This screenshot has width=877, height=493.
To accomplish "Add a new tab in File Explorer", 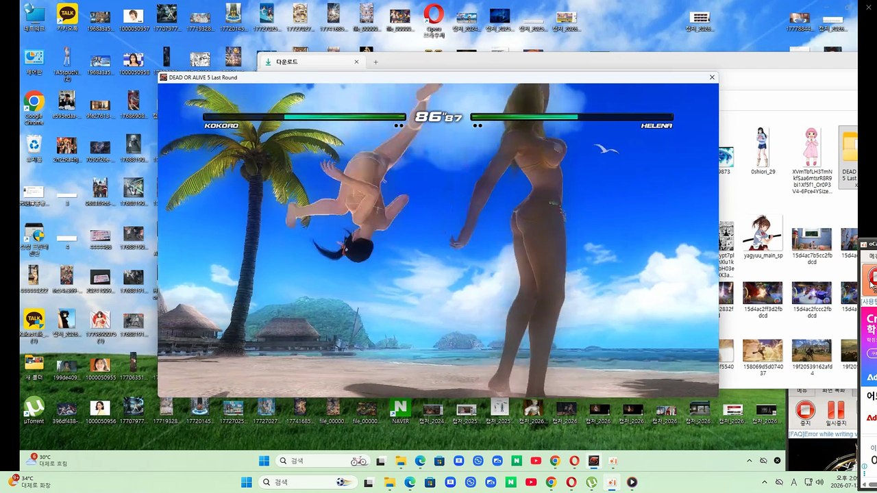I will coord(375,62).
